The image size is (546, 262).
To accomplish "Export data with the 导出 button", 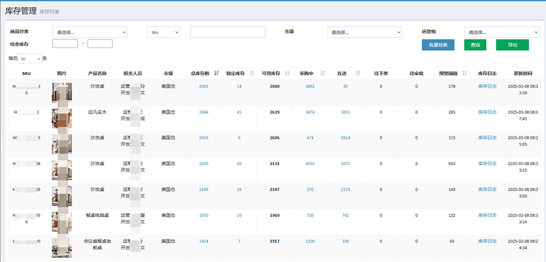I will pos(512,45).
